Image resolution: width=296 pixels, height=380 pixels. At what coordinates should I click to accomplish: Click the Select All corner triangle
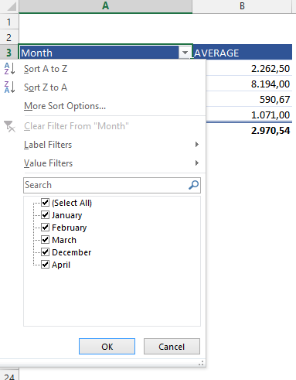pos(11,6)
